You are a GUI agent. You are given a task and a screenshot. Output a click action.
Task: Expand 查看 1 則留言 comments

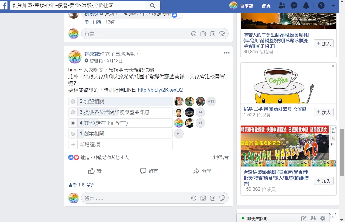81,185
